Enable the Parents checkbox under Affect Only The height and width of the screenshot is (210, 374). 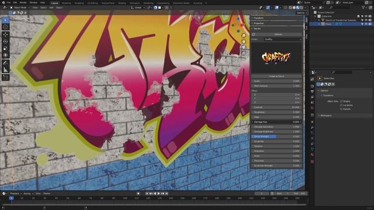click(x=341, y=109)
